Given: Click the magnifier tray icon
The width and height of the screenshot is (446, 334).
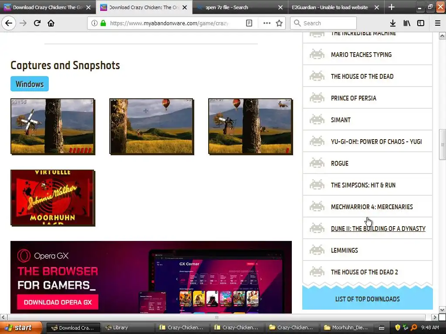Looking at the screenshot, I should pyautogui.click(x=414, y=327).
